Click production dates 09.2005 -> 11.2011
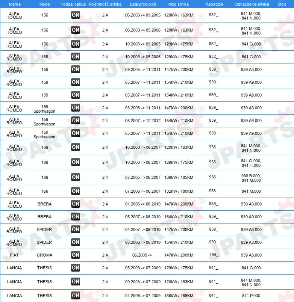This screenshot has width=294, height=302. [142, 69]
